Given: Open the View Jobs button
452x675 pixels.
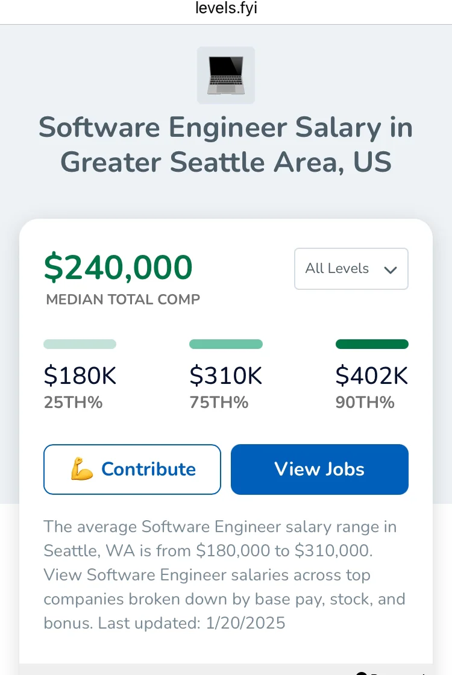Looking at the screenshot, I should [319, 469].
